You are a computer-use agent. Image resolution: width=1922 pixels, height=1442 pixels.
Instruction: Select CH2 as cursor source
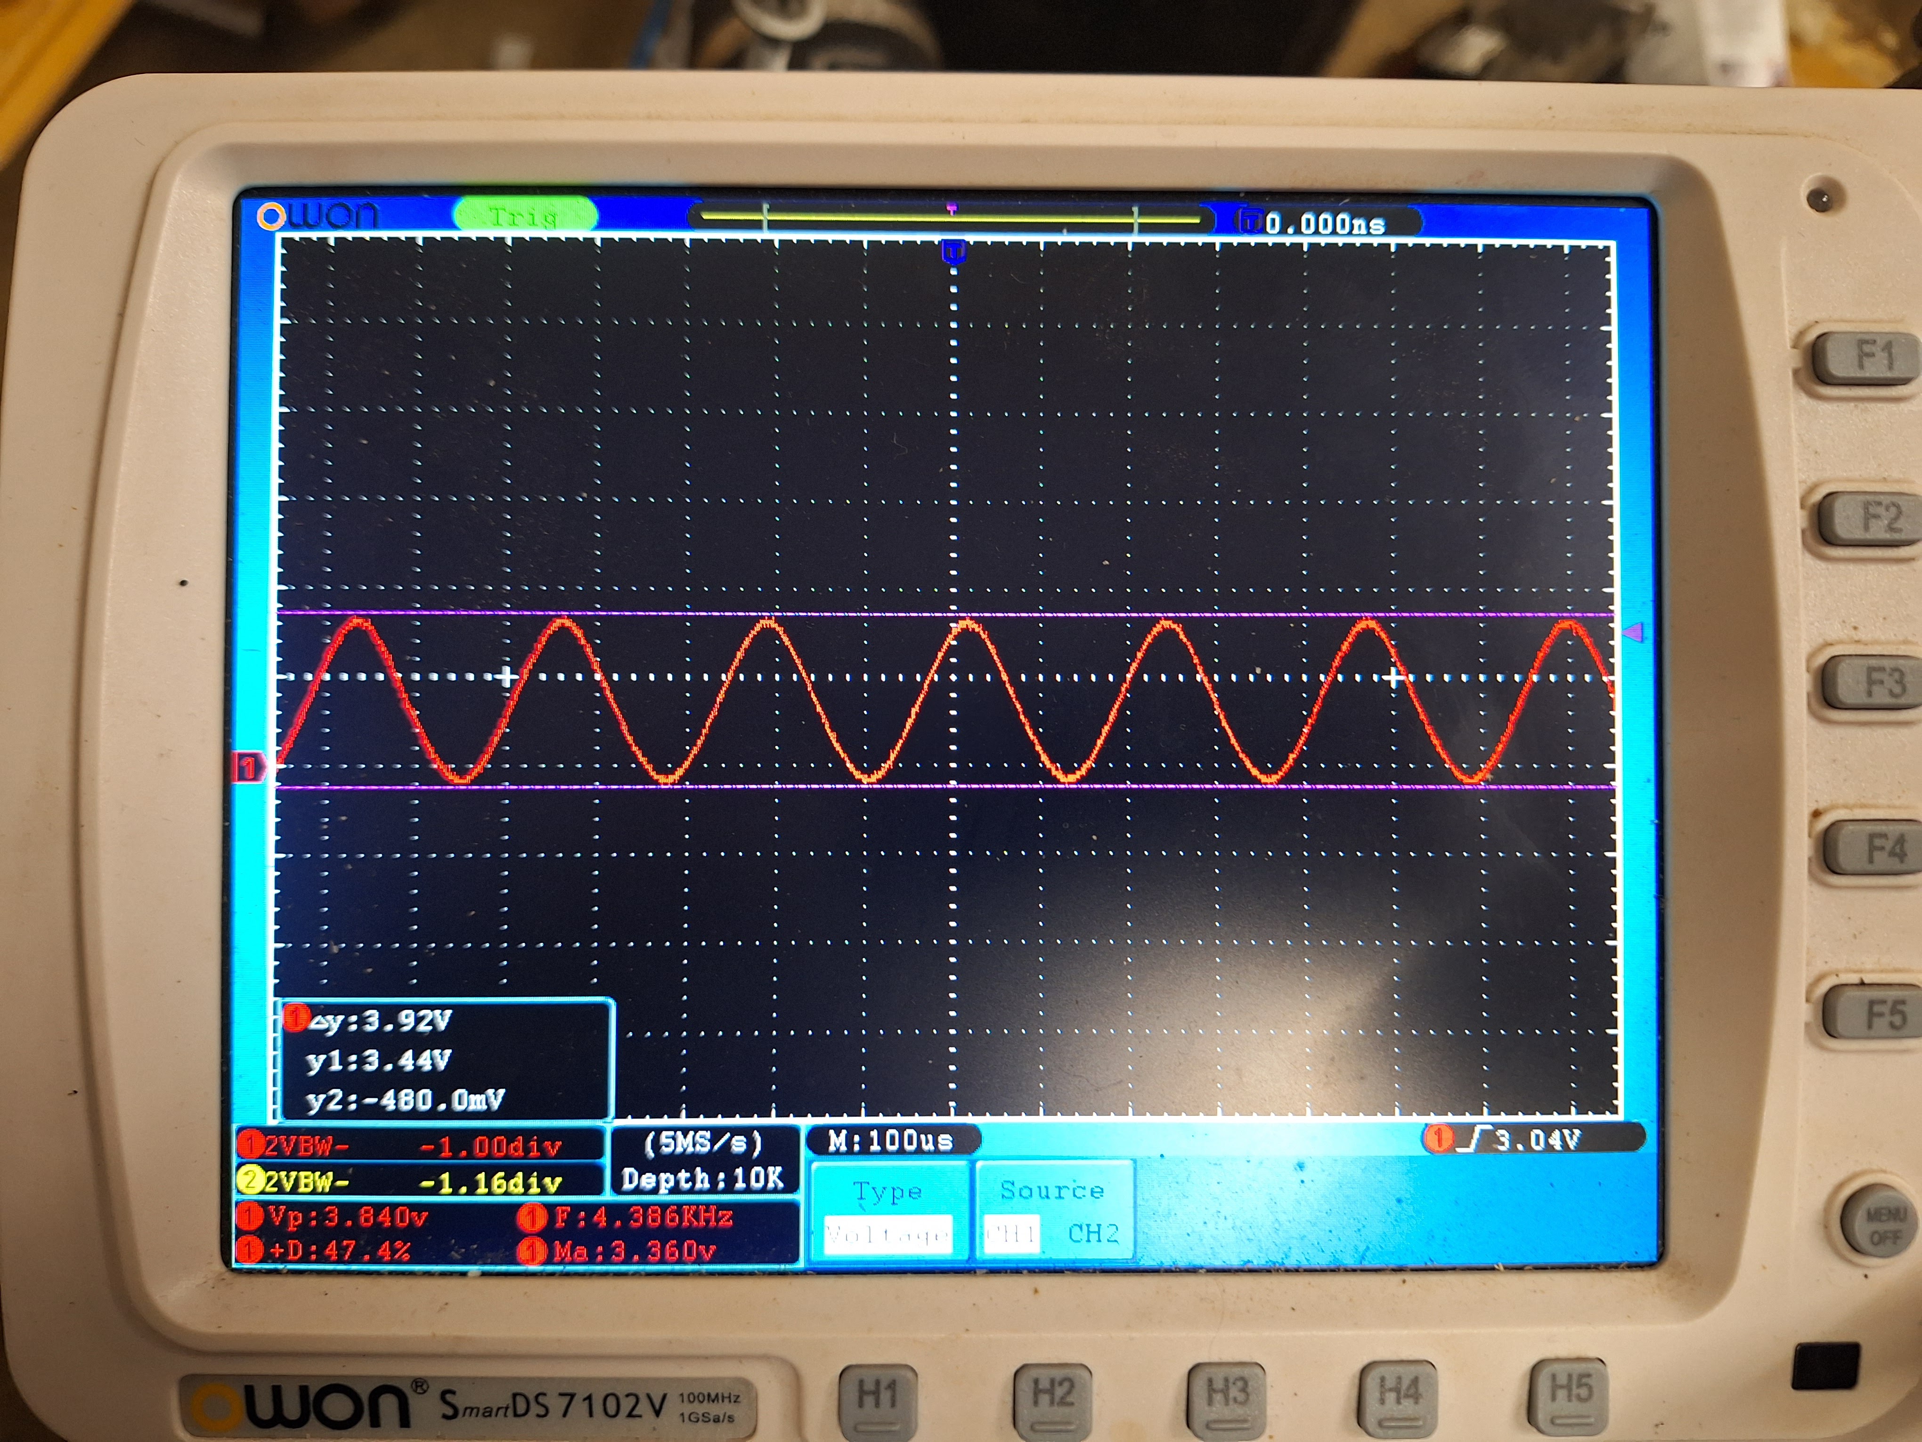coord(1093,1233)
